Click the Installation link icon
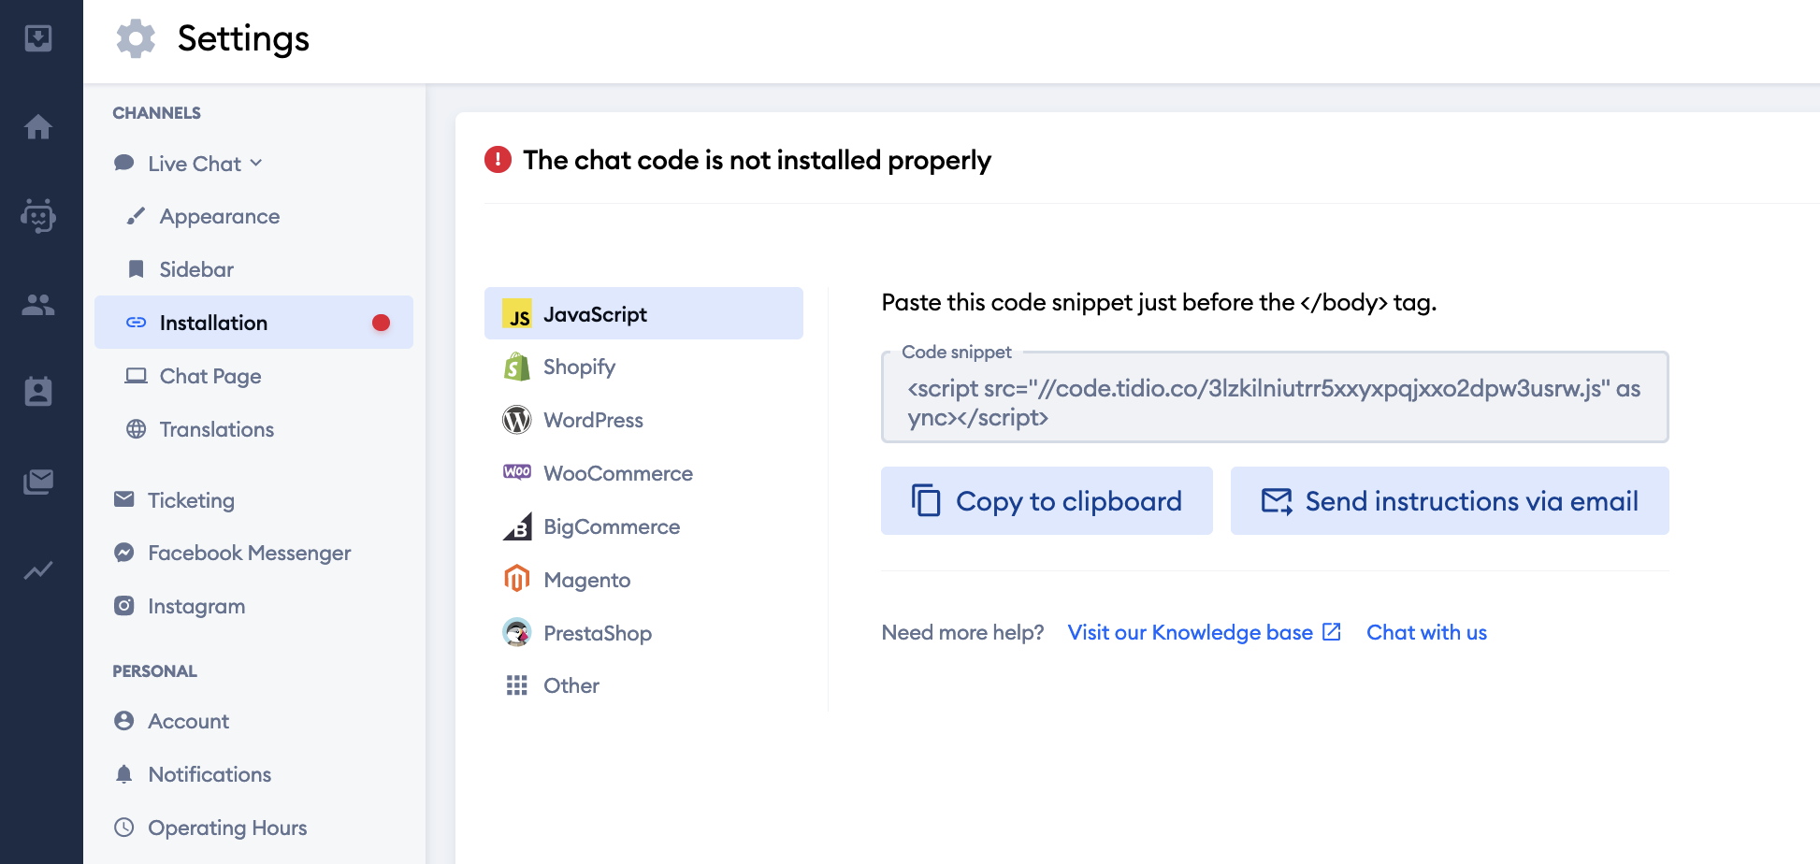This screenshot has width=1820, height=864. point(137,323)
